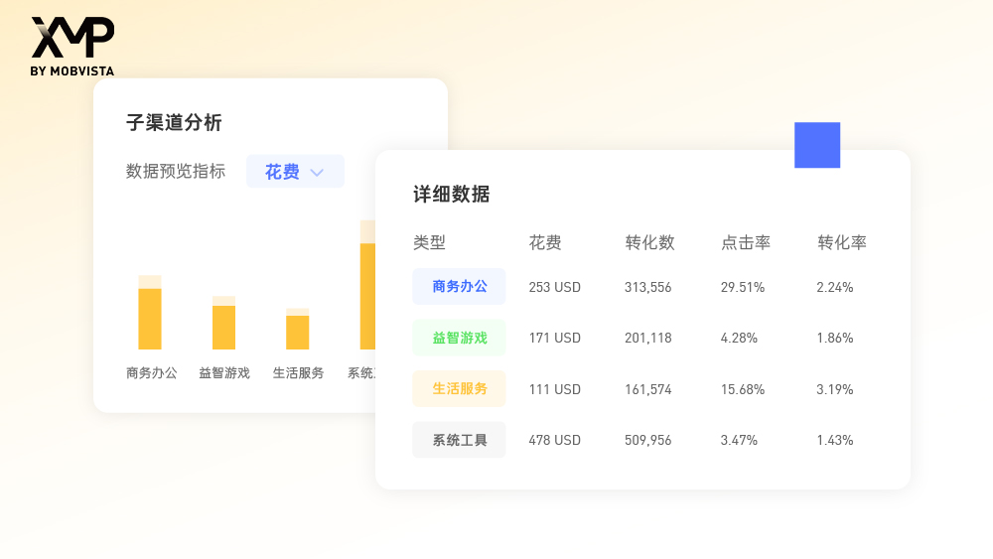993x559 pixels.
Task: Click the 点击率 column header
Action: coord(746,242)
